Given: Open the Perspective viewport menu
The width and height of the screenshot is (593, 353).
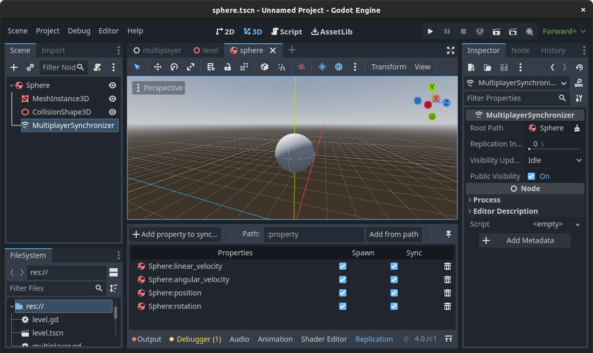Looking at the screenshot, I should click(x=159, y=88).
